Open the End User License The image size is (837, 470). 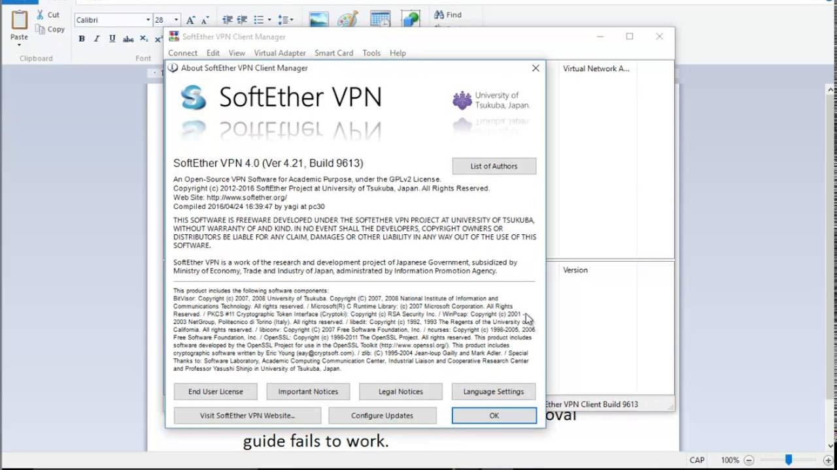(215, 392)
